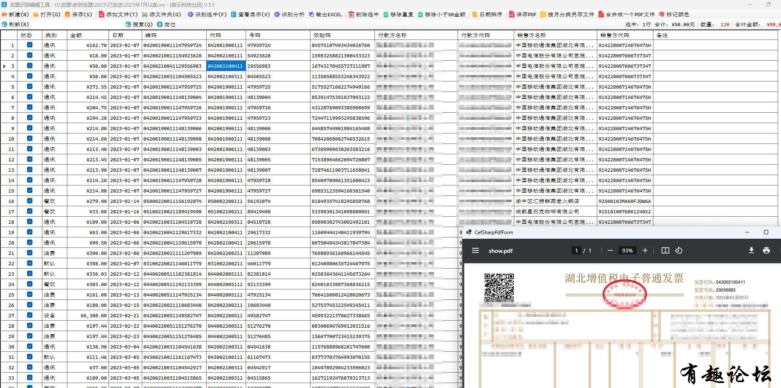This screenshot has height=388, width=781.
Task: Toggle checkbox in row 17 (¥33.00)
Action: tap(30, 211)
